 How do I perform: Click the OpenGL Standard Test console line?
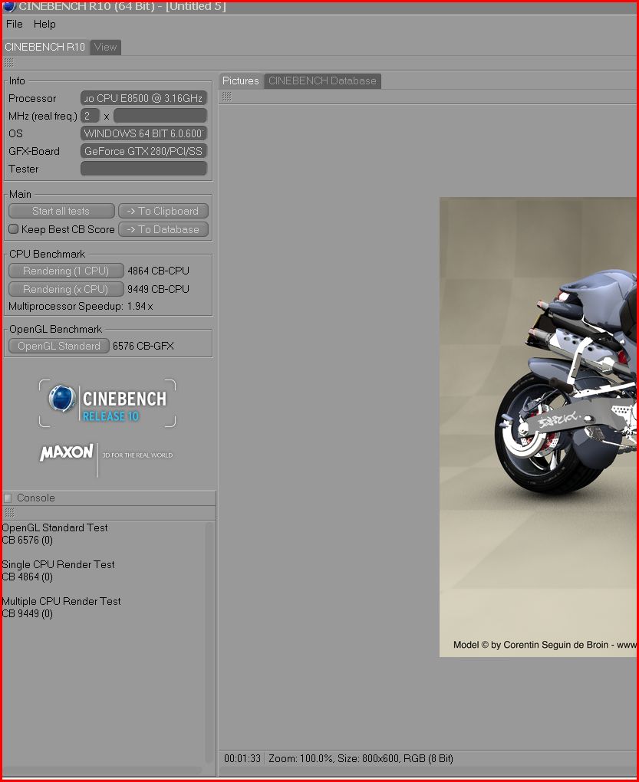click(x=55, y=527)
